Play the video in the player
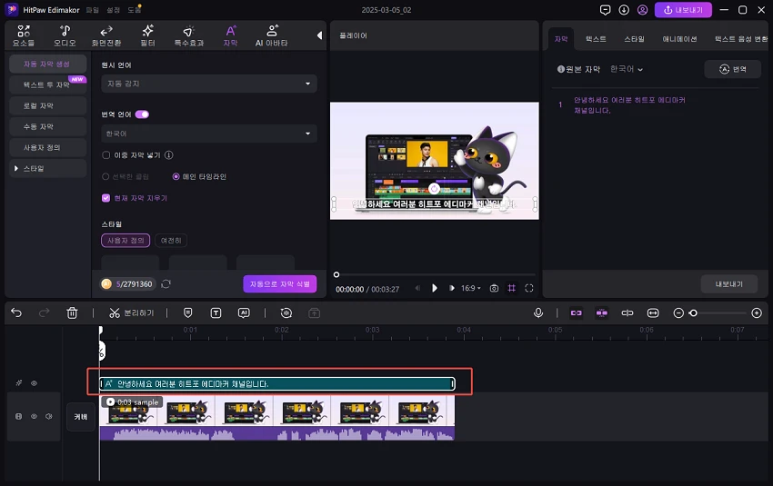The image size is (773, 486). [x=435, y=288]
